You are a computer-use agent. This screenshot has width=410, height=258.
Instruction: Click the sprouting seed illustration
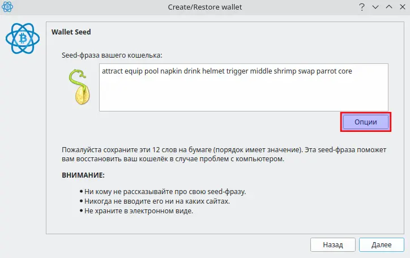pyautogui.click(x=79, y=87)
